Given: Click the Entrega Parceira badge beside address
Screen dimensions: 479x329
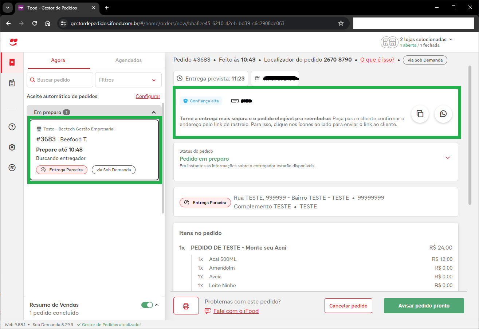Looking at the screenshot, I should [205, 203].
